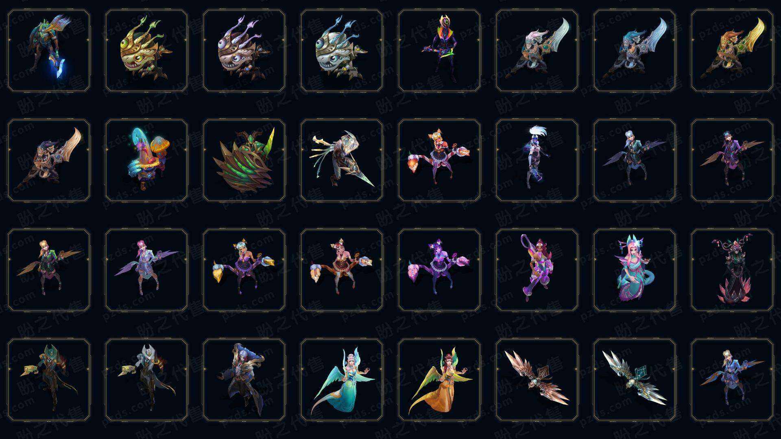Select the golden fish creature skin thumbnail
The width and height of the screenshot is (781, 439).
[146, 50]
